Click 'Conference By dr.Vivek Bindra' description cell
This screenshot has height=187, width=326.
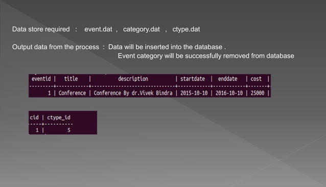point(133,93)
